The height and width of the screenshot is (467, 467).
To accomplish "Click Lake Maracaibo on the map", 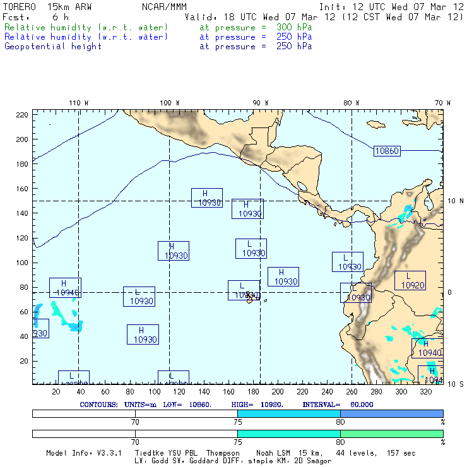I will click(x=429, y=202).
